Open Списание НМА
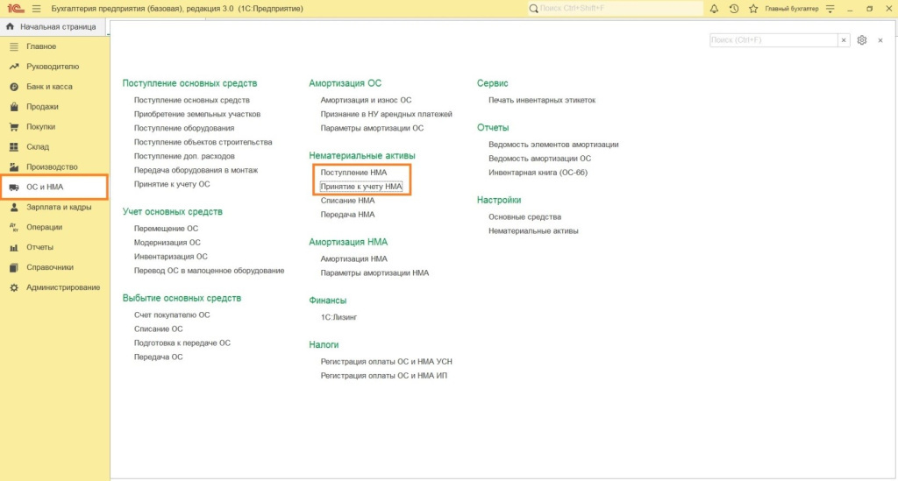 (x=347, y=200)
